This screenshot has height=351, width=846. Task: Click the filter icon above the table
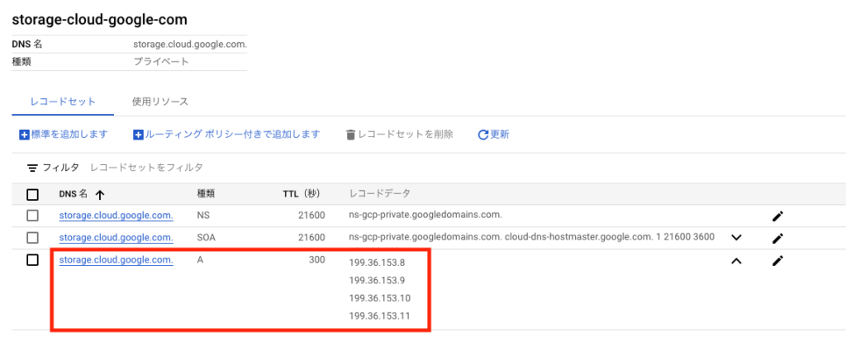click(x=32, y=168)
